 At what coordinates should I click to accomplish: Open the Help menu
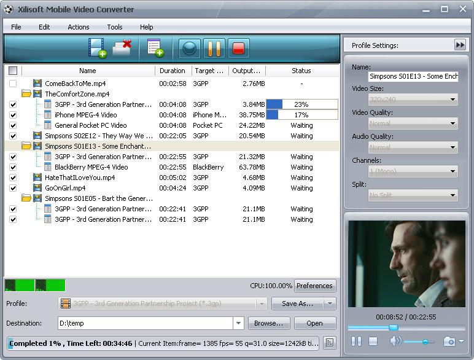pos(146,27)
